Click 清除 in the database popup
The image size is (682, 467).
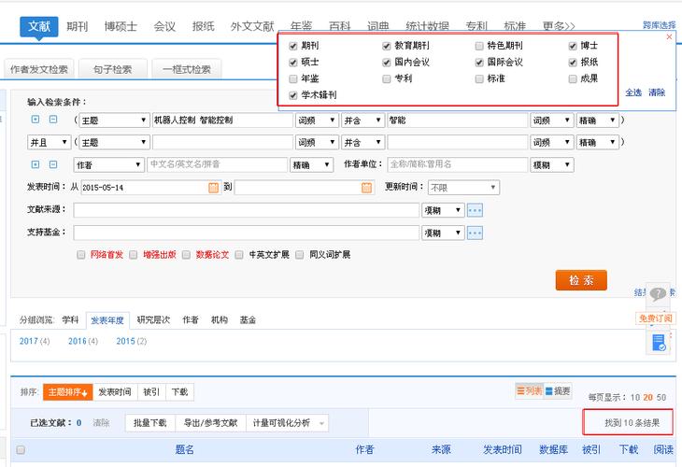[657, 92]
